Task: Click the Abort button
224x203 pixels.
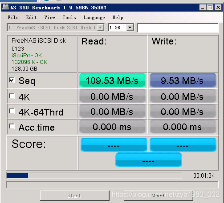Action: [159, 195]
